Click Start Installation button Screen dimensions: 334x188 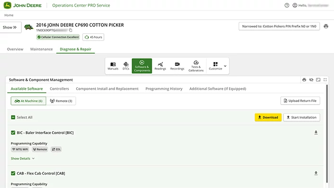(x=302, y=117)
